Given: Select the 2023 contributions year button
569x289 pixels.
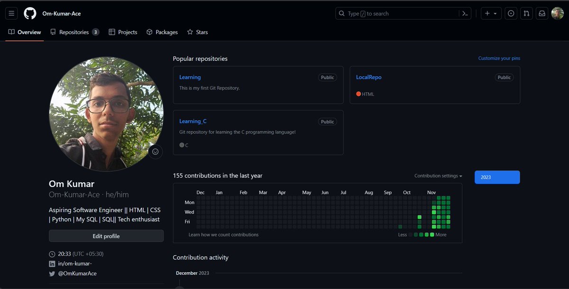Looking at the screenshot, I should tap(497, 177).
